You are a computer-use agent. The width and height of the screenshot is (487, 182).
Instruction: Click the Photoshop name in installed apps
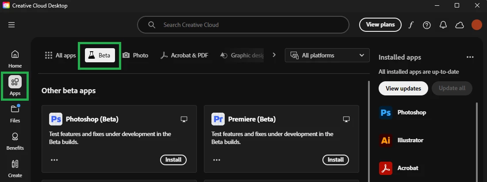411,112
